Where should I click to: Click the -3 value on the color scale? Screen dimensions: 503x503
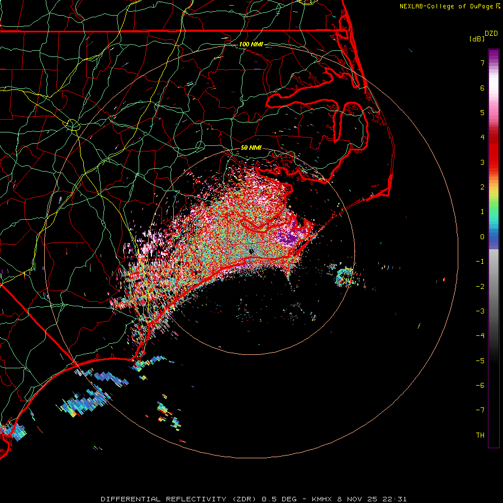tap(480, 311)
